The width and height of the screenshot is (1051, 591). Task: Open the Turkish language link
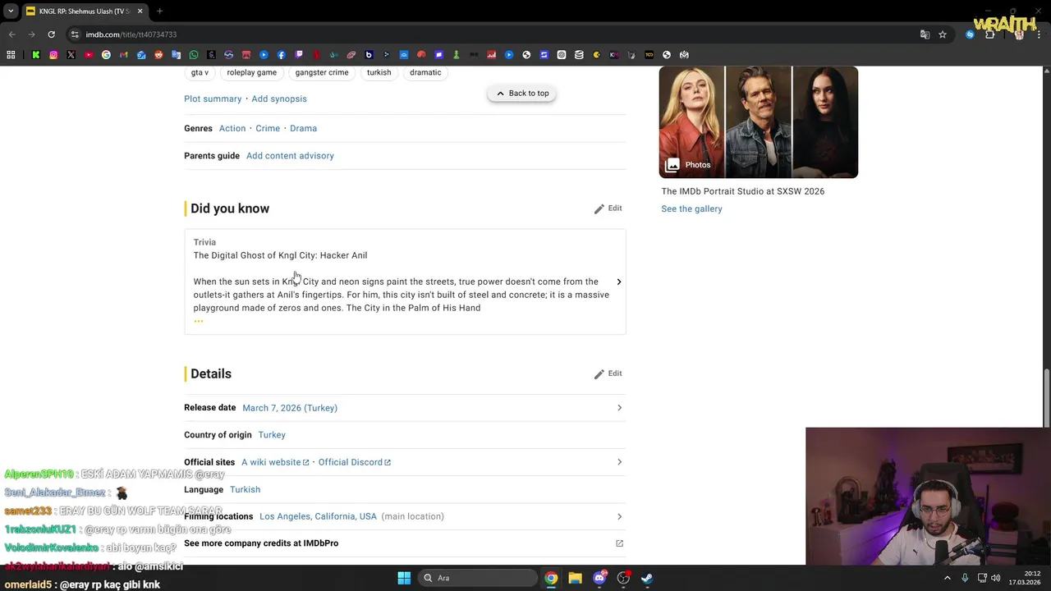tap(245, 490)
